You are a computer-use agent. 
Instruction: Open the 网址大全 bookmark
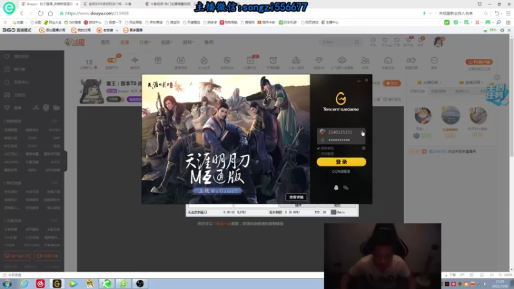(53, 22)
